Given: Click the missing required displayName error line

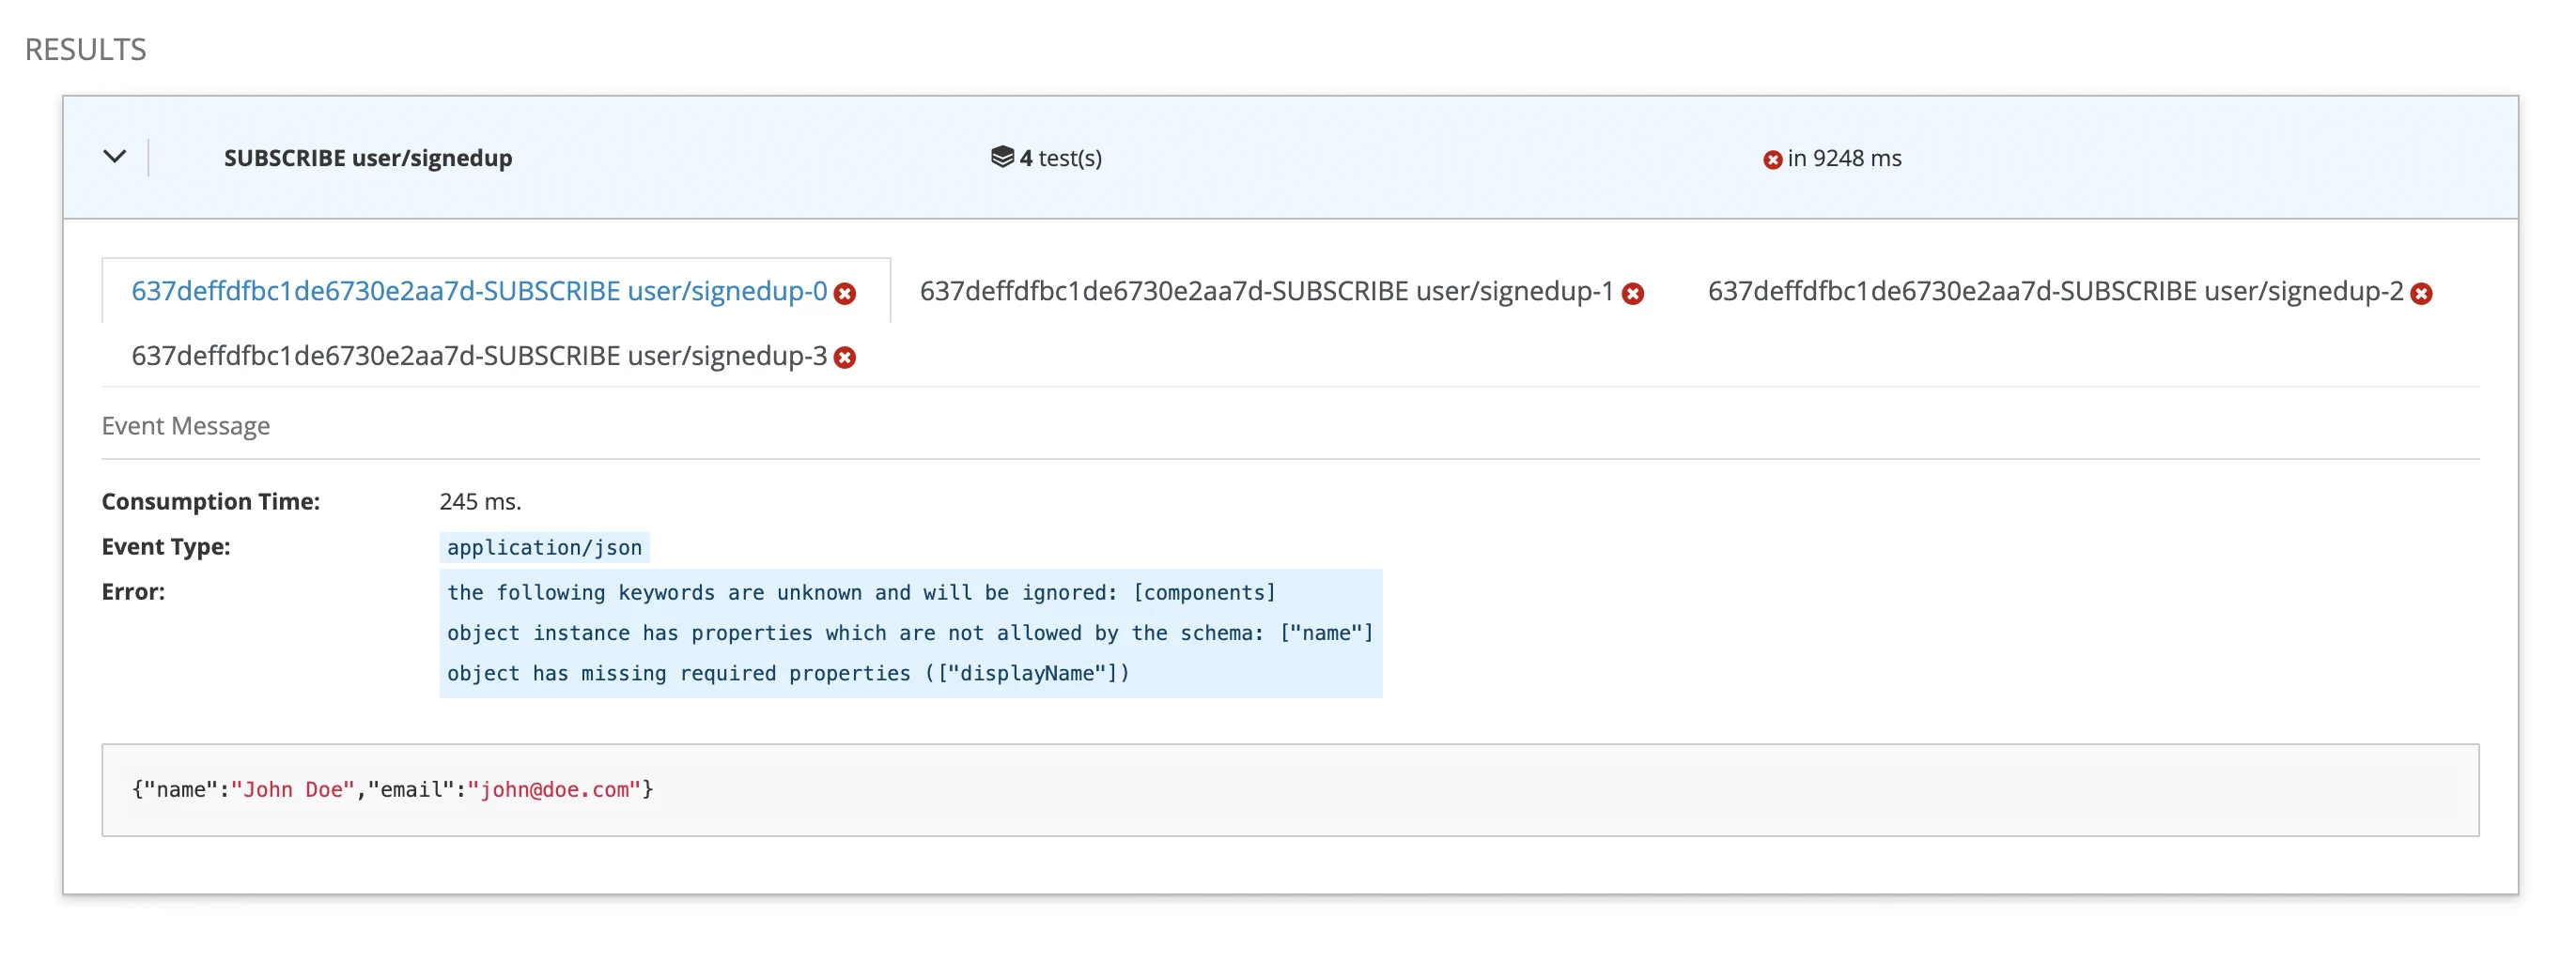Looking at the screenshot, I should pyautogui.click(x=787, y=673).
